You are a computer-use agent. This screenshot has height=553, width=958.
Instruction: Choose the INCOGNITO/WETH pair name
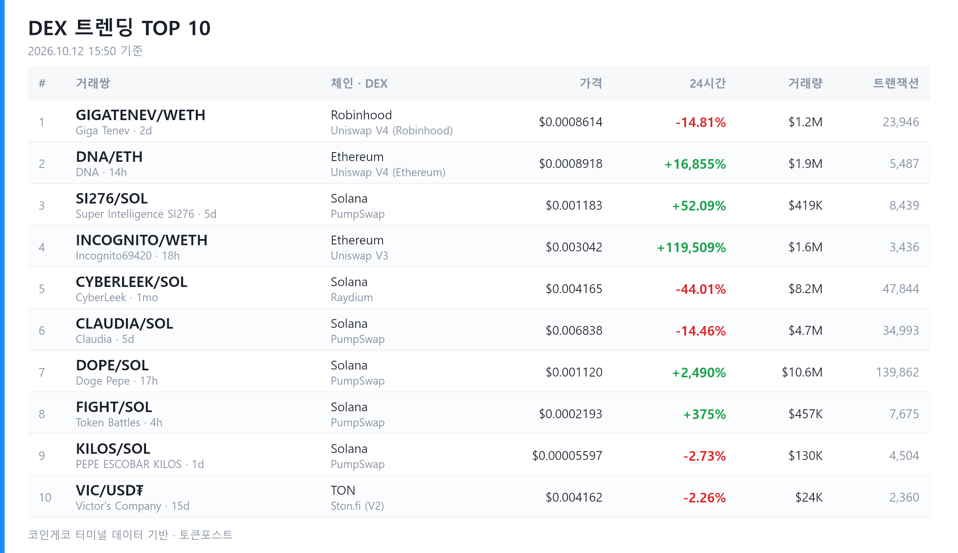141,240
